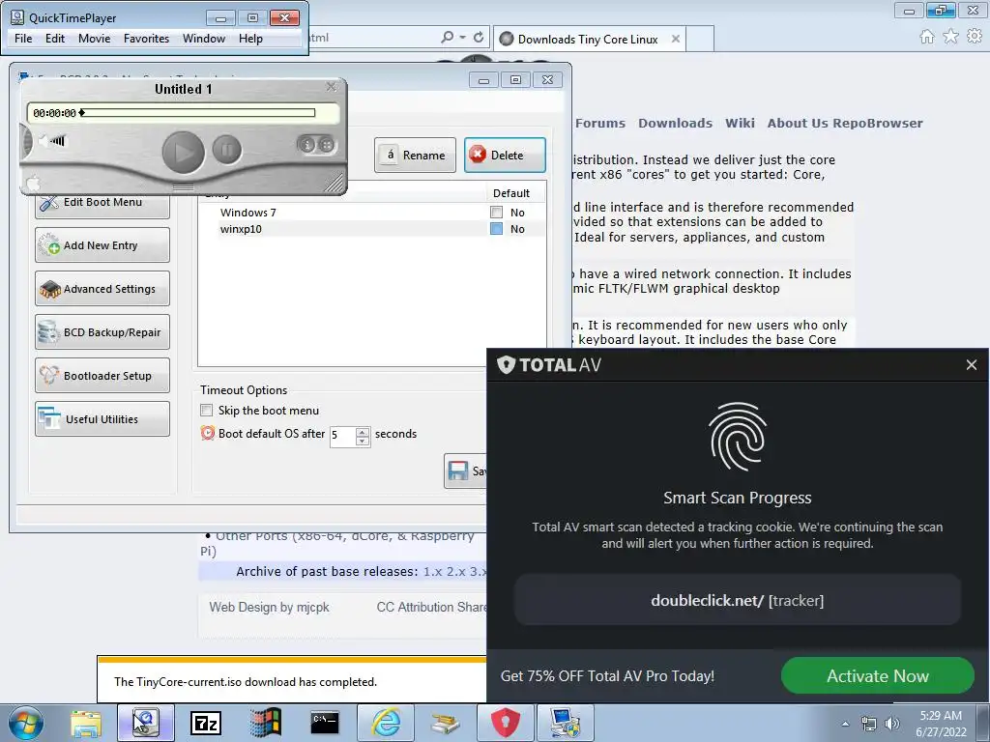Open the browser Tools gear icon
990x742 pixels.
click(975, 37)
